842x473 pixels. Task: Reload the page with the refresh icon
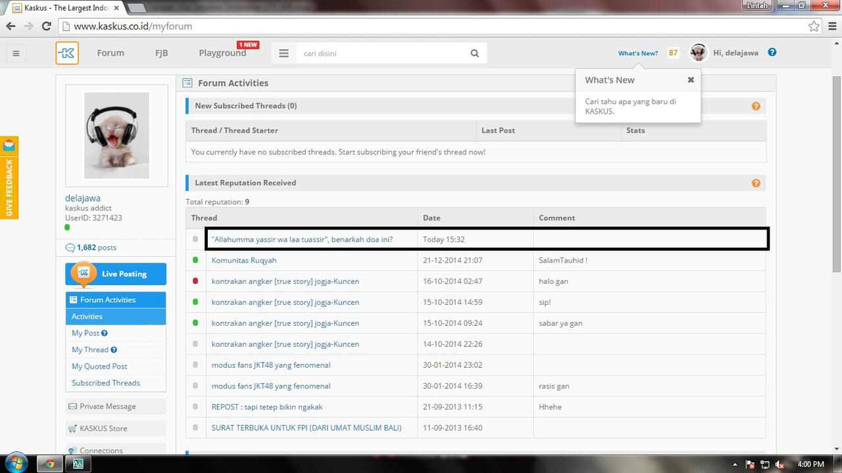click(x=46, y=26)
